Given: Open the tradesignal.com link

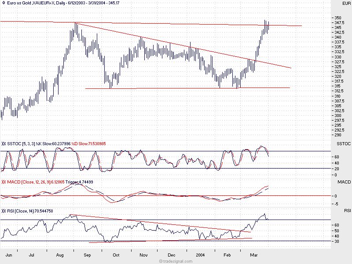Looking at the screenshot, I should click(176, 261).
